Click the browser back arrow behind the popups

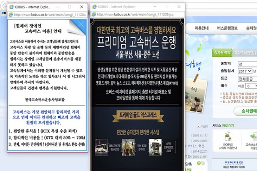coord(4,5)
